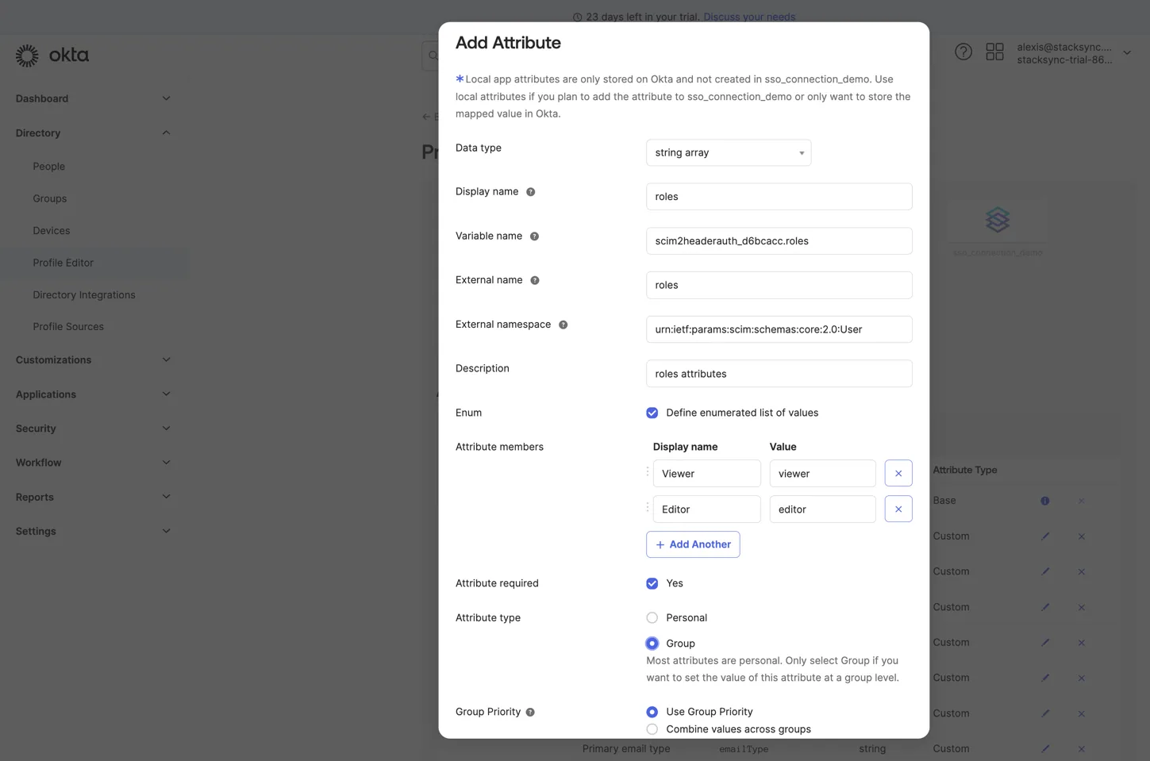Select Group attribute type
This screenshot has width=1150, height=761.
click(x=652, y=644)
